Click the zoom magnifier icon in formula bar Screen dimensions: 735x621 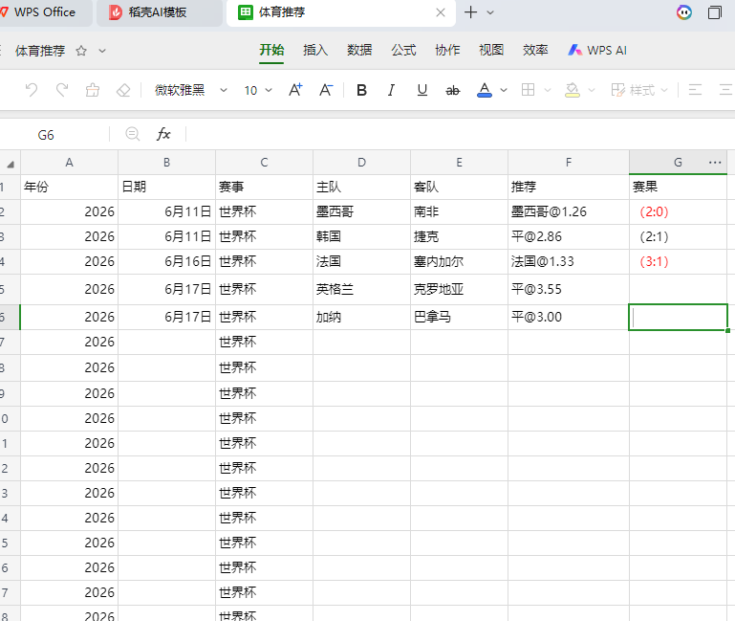(133, 134)
